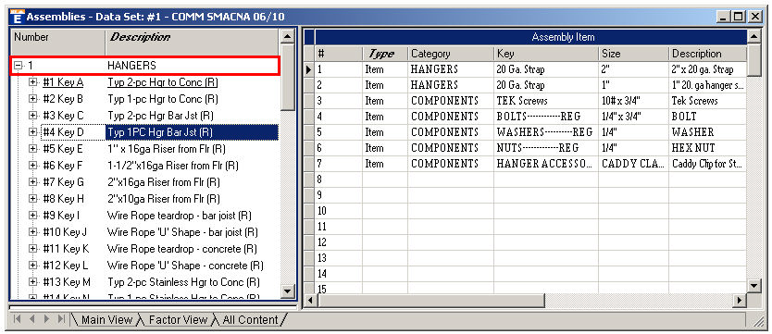Click the 'NUTS' key cell in row 6
772x334 pixels.
click(546, 148)
